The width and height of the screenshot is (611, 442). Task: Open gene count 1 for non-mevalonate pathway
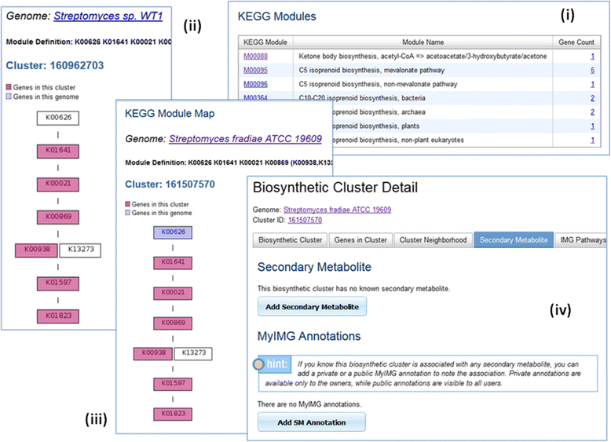(x=592, y=84)
